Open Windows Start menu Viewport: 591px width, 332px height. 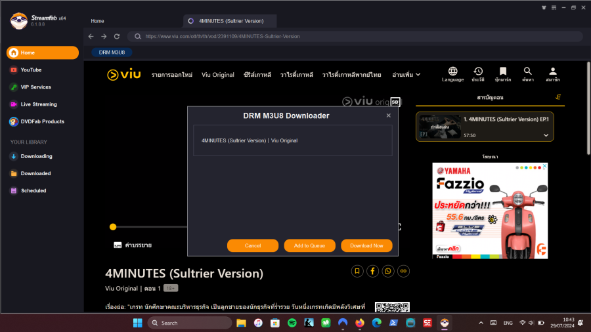click(138, 323)
